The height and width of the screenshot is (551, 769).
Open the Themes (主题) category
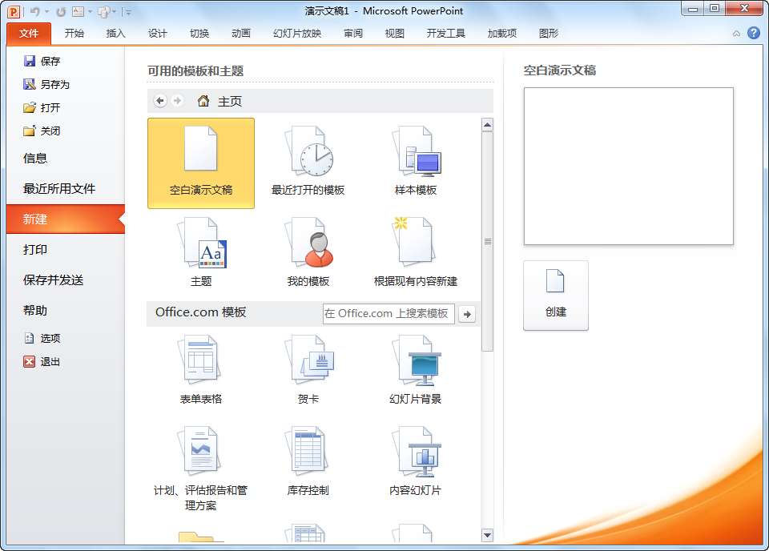coord(201,252)
